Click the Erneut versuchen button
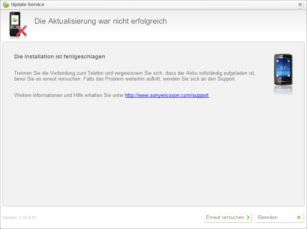Viewport: 307px width, 229px height. tap(227, 217)
